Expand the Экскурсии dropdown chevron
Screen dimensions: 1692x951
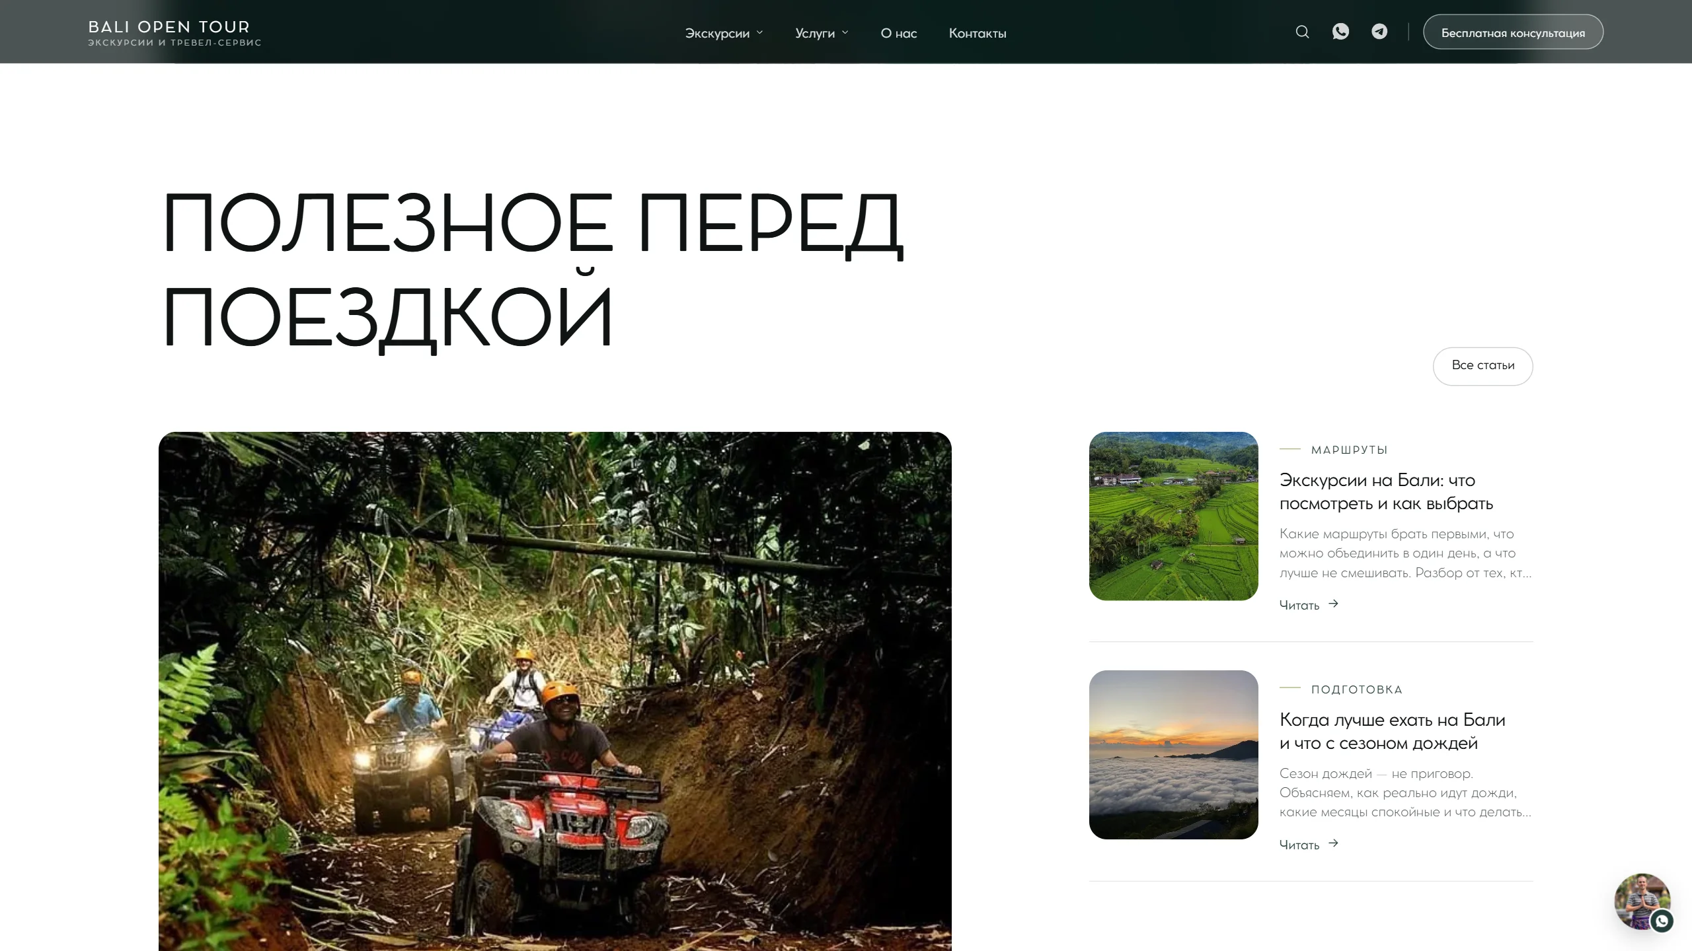[x=759, y=32]
